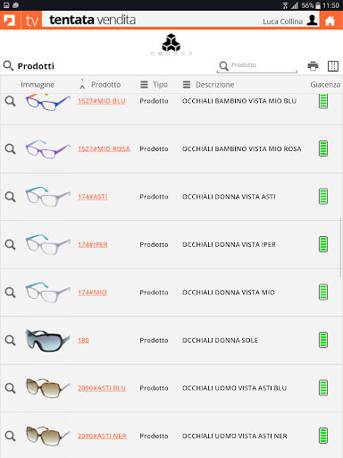Open the Tipo column filter menu
The width and height of the screenshot is (343, 458).
pos(144,85)
